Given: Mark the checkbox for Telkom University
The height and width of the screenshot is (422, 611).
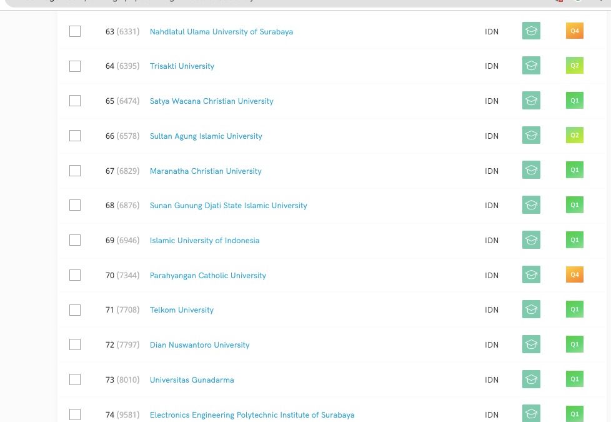Looking at the screenshot, I should (75, 310).
